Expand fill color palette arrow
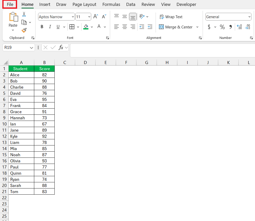The height and width of the screenshot is (221, 255). point(92,27)
